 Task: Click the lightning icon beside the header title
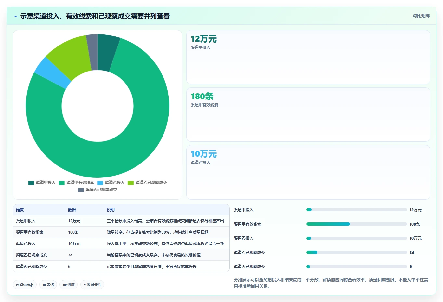coord(15,16)
